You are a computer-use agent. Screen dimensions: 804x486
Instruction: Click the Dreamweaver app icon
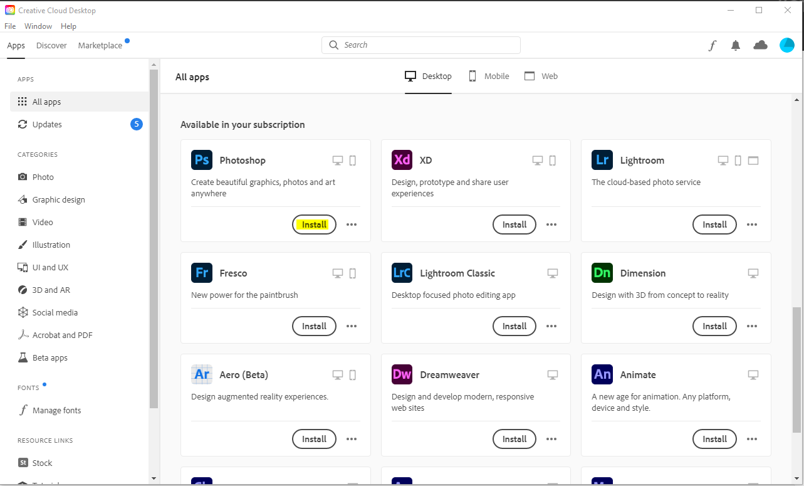[x=402, y=374]
